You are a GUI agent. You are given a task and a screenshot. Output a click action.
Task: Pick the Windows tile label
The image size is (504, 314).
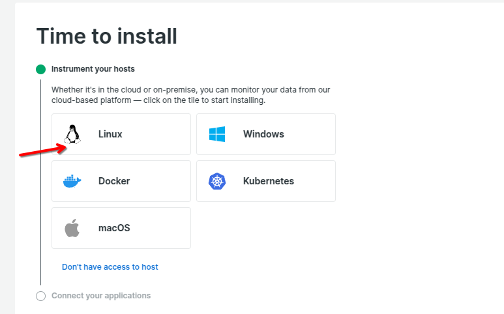pos(263,134)
